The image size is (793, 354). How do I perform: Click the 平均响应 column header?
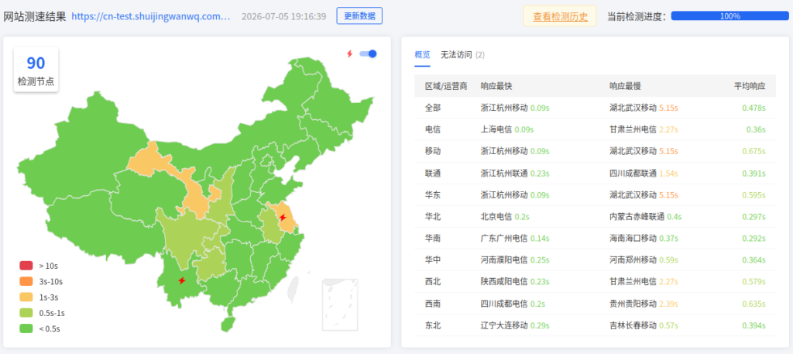(750, 87)
